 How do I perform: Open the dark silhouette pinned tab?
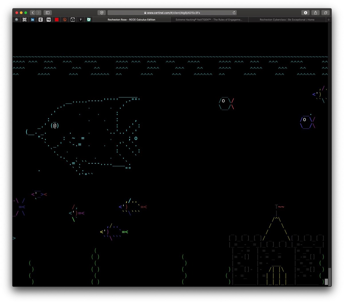click(81, 20)
